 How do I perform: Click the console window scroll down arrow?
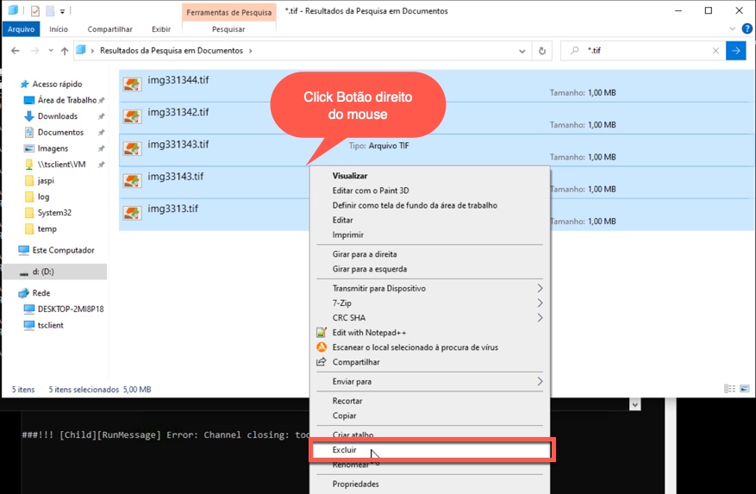pos(635,404)
